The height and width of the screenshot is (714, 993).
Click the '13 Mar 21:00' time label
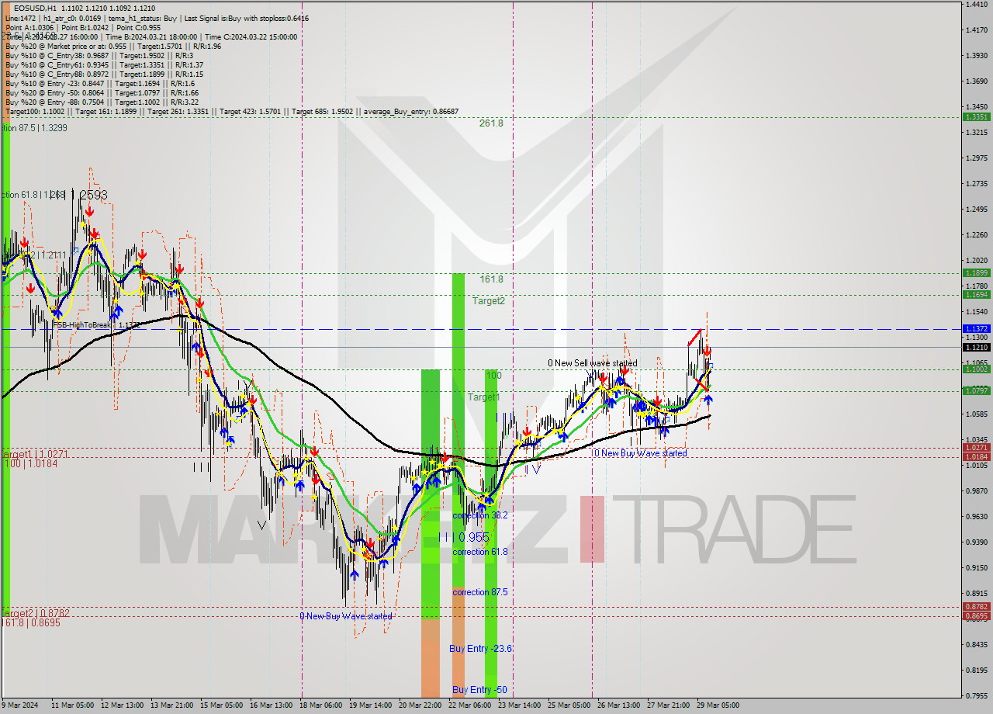[173, 705]
